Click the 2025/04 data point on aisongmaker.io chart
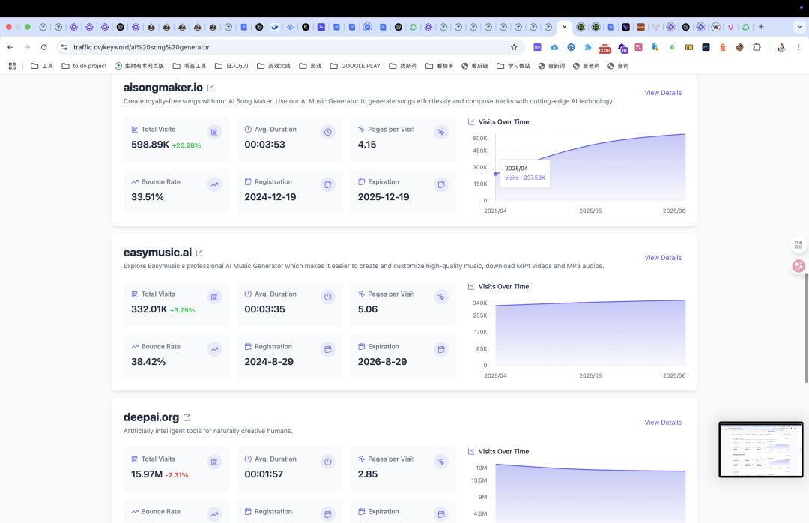The width and height of the screenshot is (809, 523). click(x=496, y=174)
